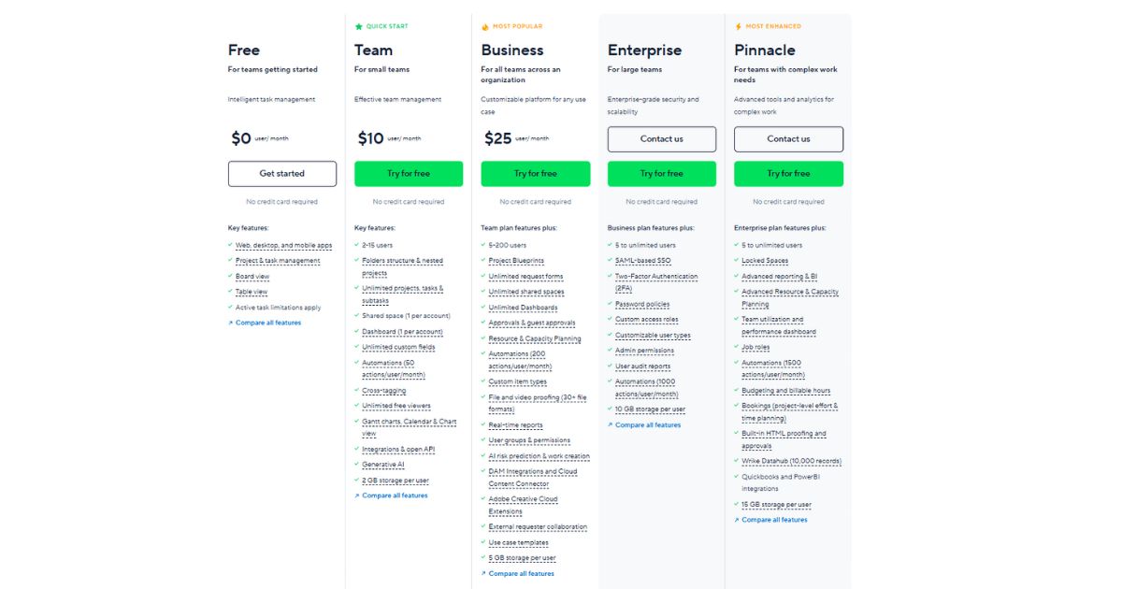This screenshot has width=1122, height=589.
Task: Click the Cross-tagging feature in Team plan
Action: [383, 391]
